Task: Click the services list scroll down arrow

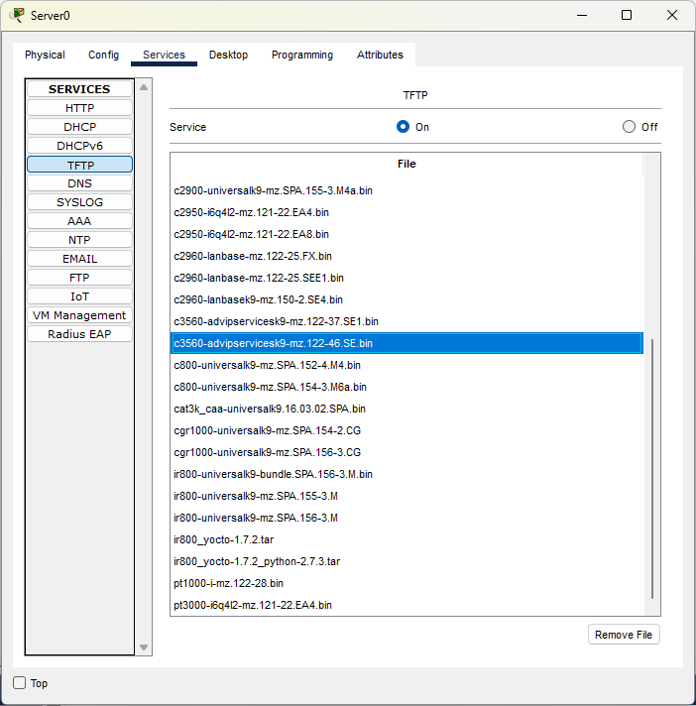Action: pos(144,647)
